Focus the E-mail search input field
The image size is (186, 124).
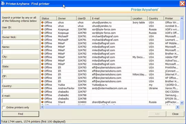click(20, 101)
